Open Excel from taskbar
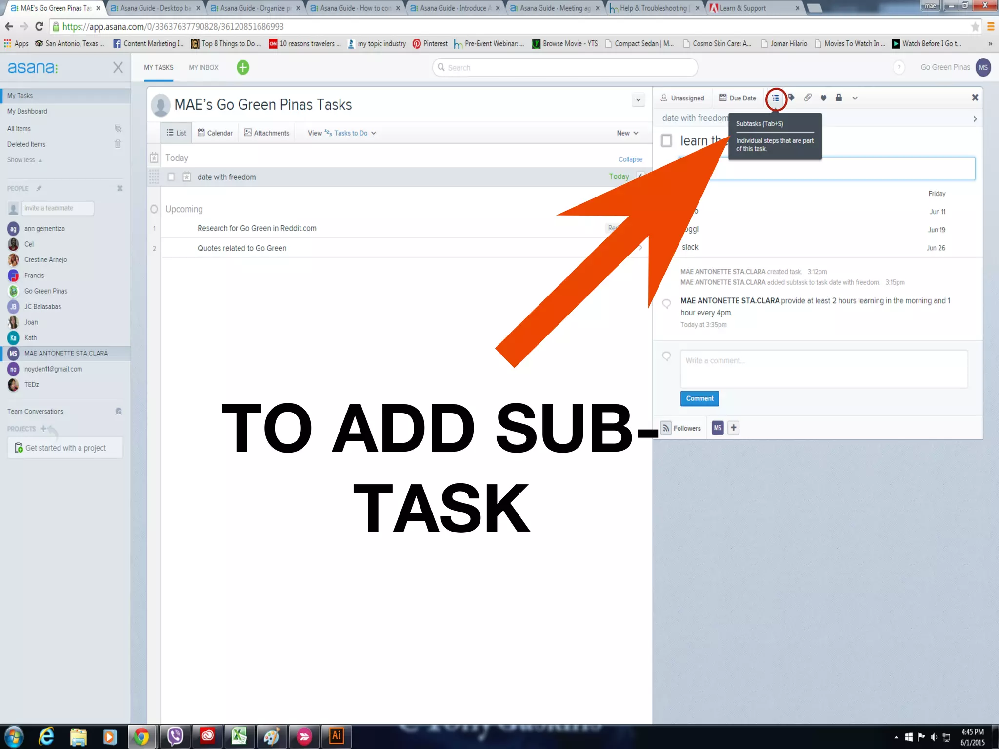 (x=240, y=736)
